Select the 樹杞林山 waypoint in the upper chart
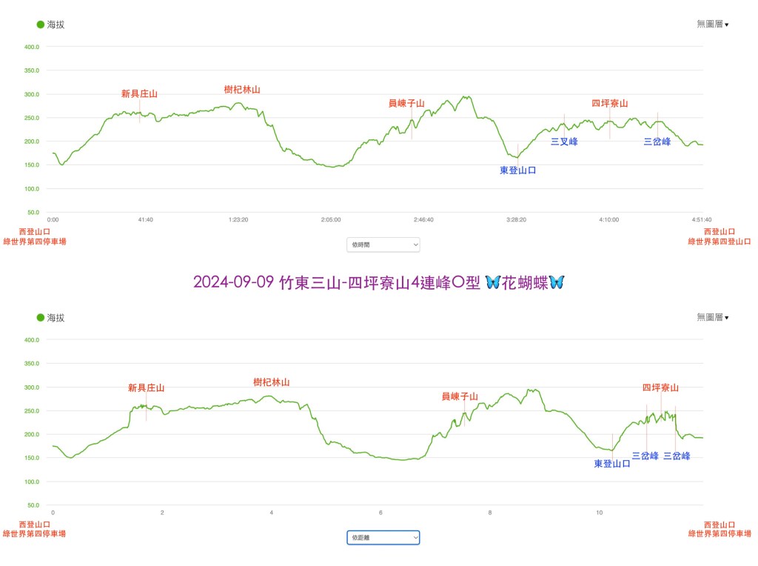The image size is (758, 566). (242, 90)
